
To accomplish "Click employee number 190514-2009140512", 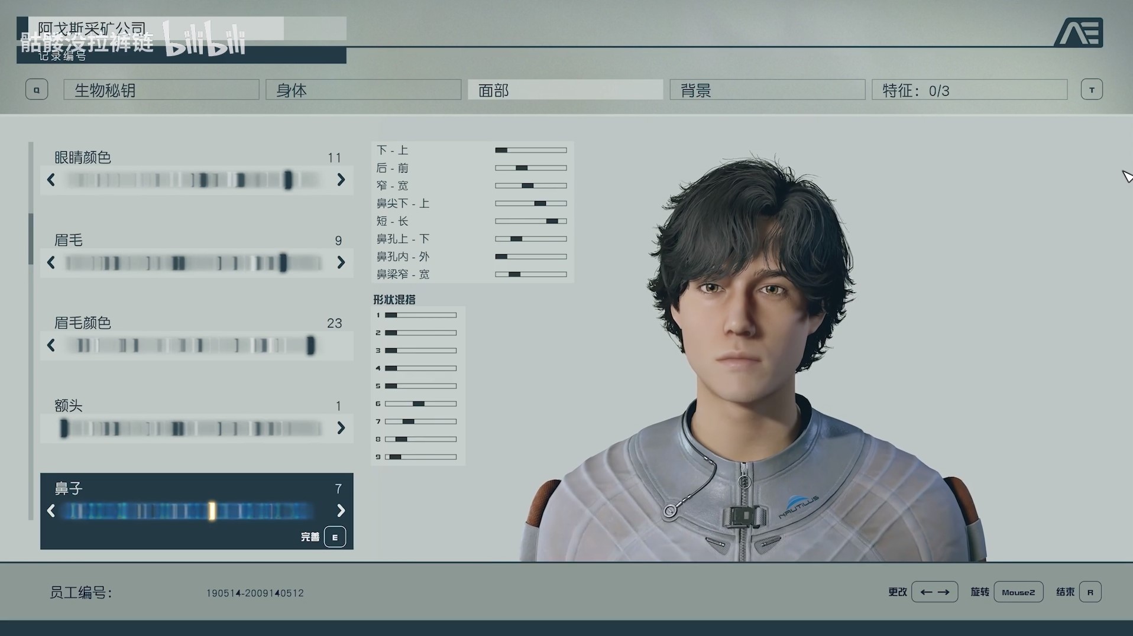I will [255, 593].
